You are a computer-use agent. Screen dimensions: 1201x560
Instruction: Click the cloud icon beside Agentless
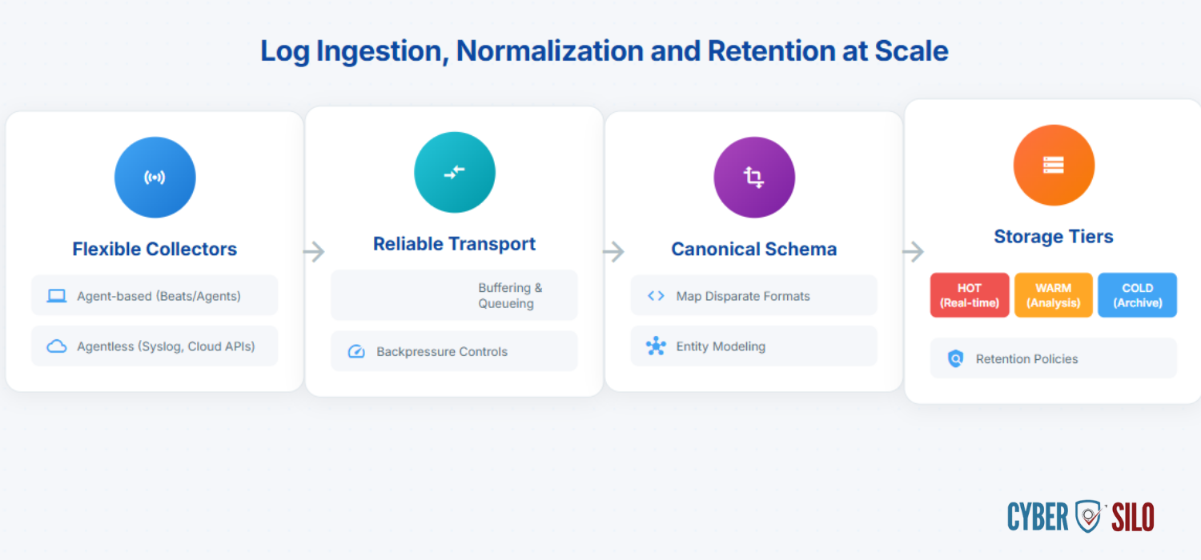[x=56, y=346]
